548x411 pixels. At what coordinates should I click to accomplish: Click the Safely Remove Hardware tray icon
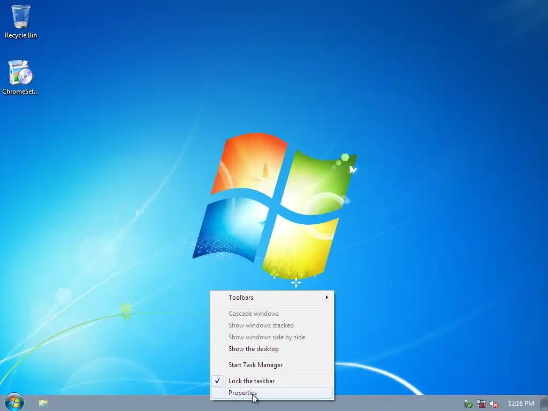468,404
